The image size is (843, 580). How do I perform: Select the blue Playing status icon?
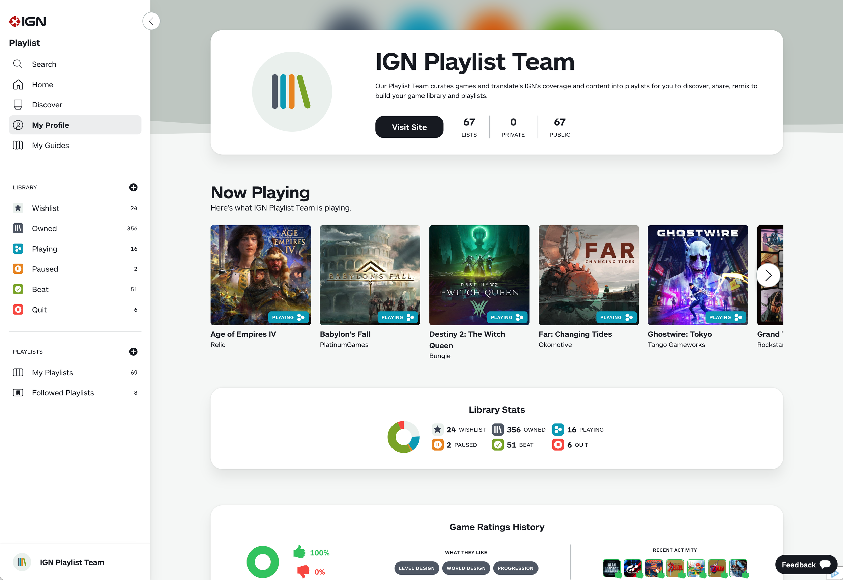18,249
